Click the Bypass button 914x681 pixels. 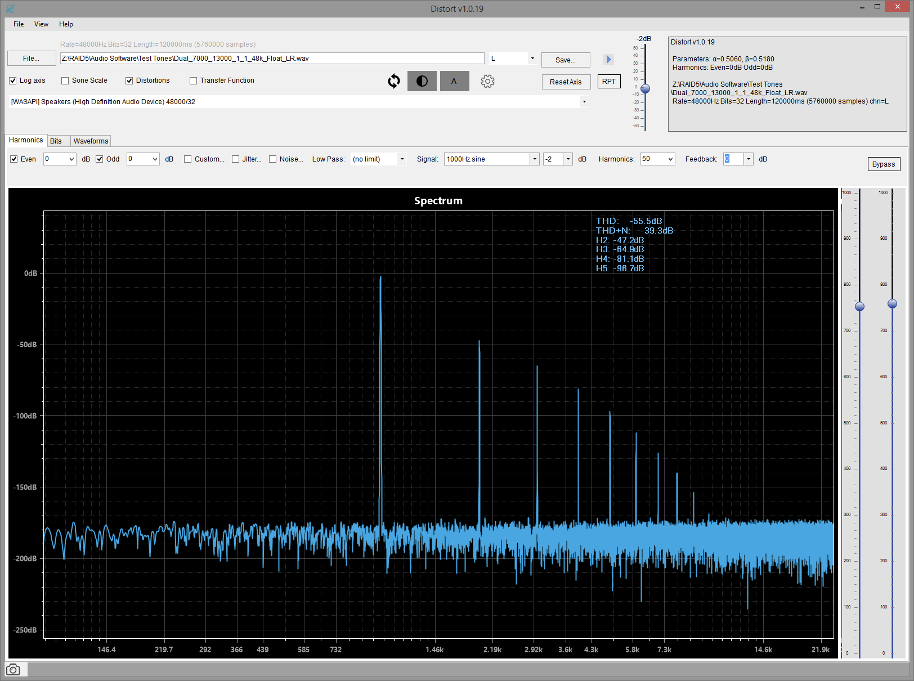(x=884, y=164)
